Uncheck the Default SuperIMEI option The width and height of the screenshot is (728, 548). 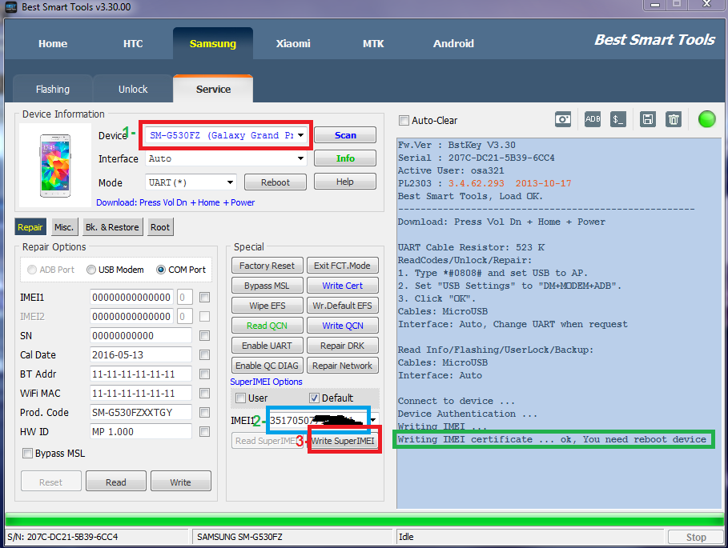314,398
